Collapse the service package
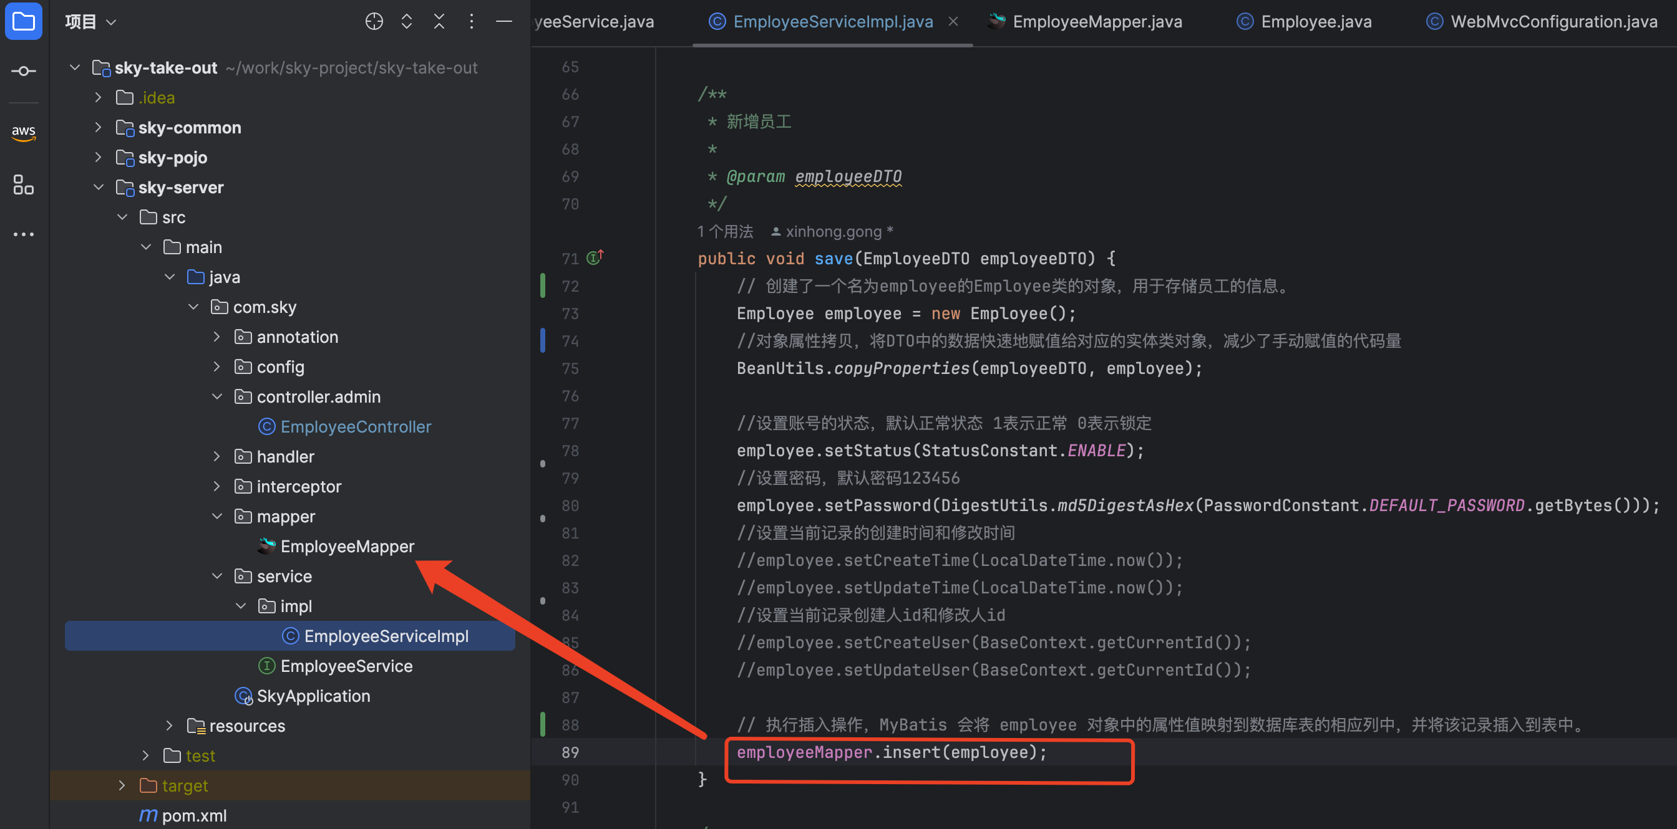The image size is (1677, 829). (216, 576)
